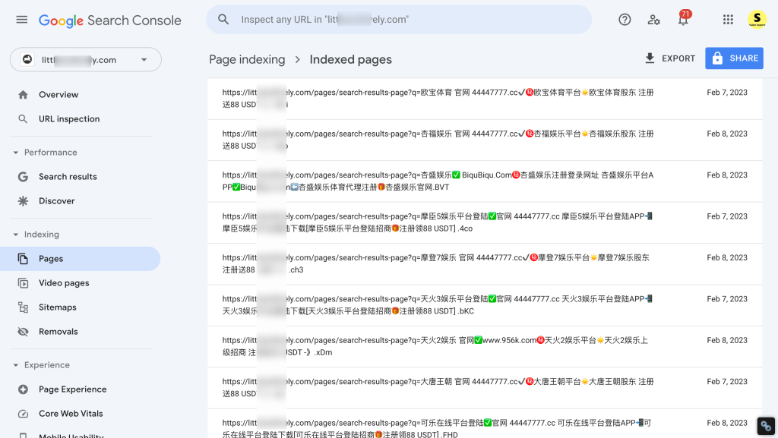Screen dimensions: 778x438
Task: Select Video pages in sidebar
Action: pyautogui.click(x=81, y=283)
